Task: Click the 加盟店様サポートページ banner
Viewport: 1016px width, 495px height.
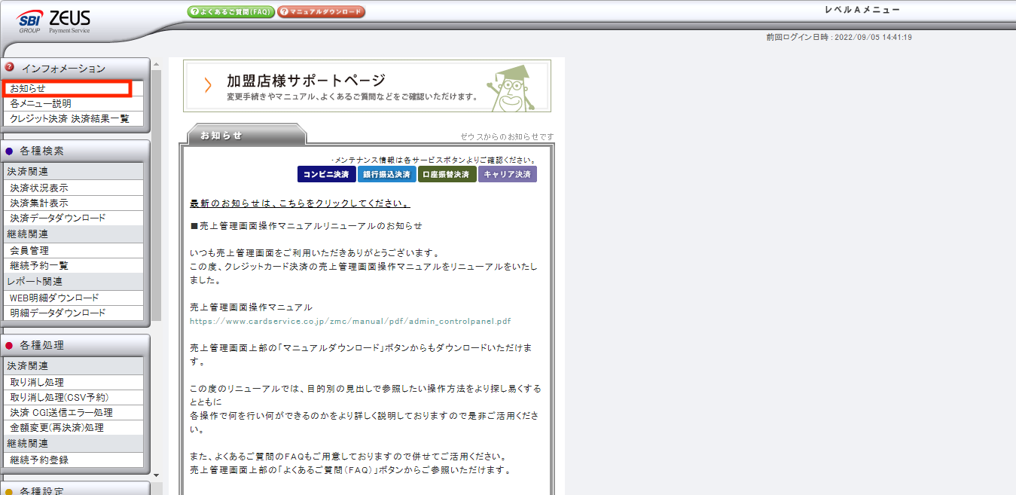Action: tap(367, 87)
